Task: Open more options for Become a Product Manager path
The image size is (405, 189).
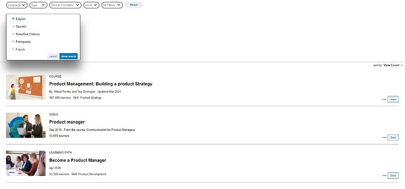Action: 384,176
